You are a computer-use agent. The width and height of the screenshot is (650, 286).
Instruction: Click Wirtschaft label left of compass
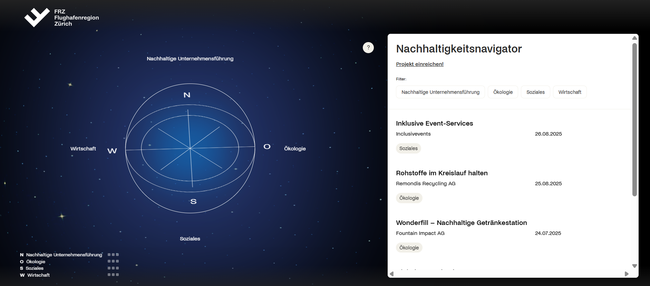tap(83, 149)
